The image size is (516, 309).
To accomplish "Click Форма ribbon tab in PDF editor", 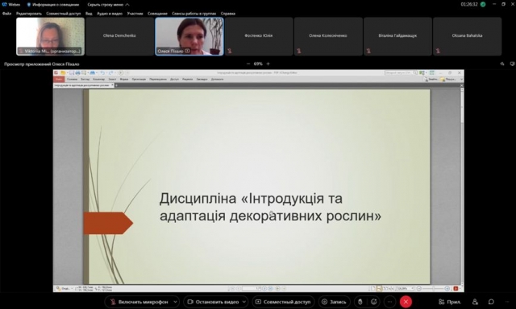I will pyautogui.click(x=124, y=79).
